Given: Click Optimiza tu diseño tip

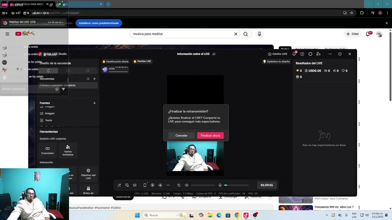Looking at the screenshot, I should pos(276,61).
